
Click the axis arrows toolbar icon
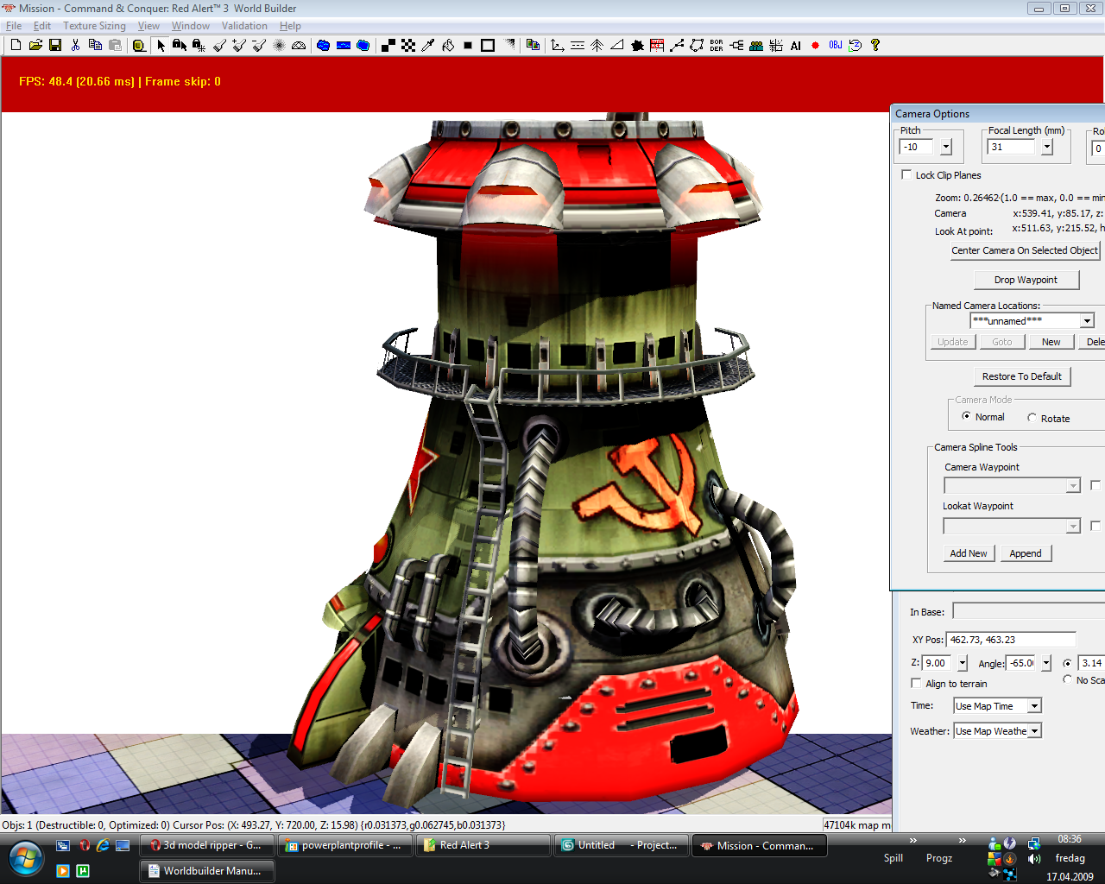[557, 45]
